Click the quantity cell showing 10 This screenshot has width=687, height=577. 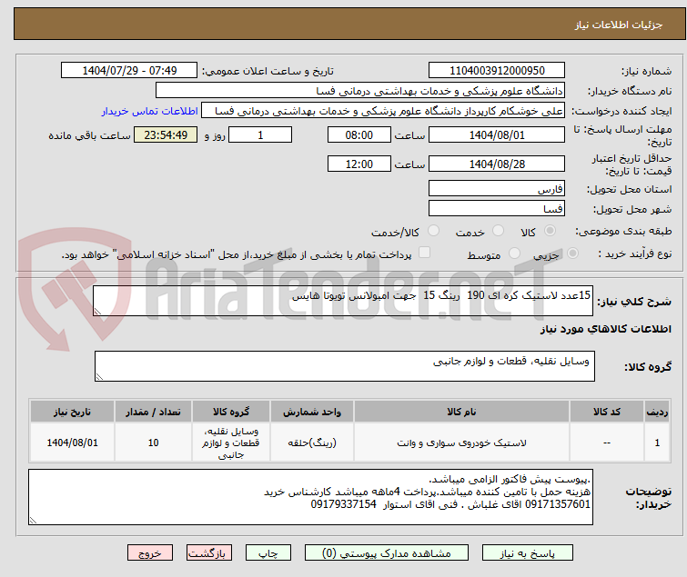coord(153,443)
